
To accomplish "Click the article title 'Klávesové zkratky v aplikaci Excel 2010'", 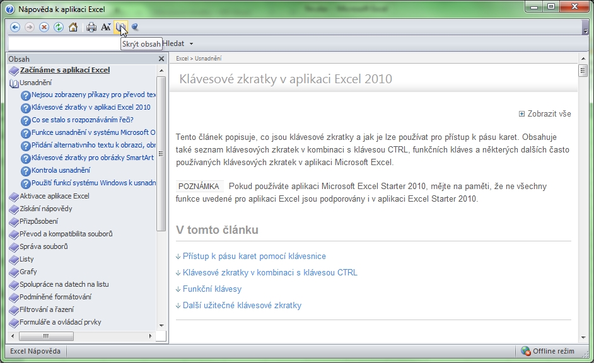I will coord(286,79).
